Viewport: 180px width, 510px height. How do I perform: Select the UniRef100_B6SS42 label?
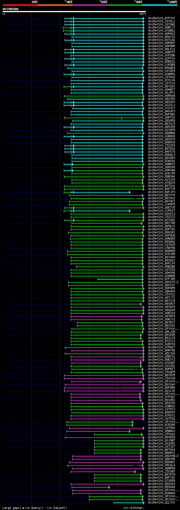161,326
